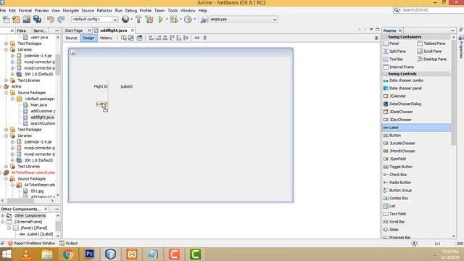Run the project with green play icon
Image resolution: width=464 pixels, height=261 pixels.
[x=160, y=20]
